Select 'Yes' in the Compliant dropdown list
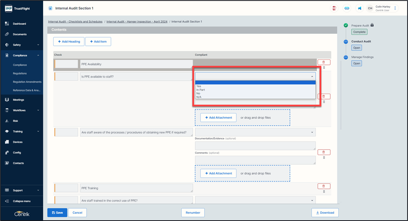This screenshot has height=221, width=408. coord(199,86)
